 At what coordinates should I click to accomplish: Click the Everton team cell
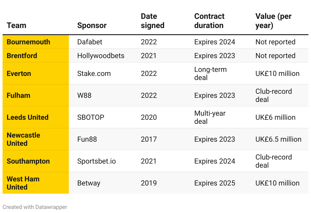tap(19, 74)
